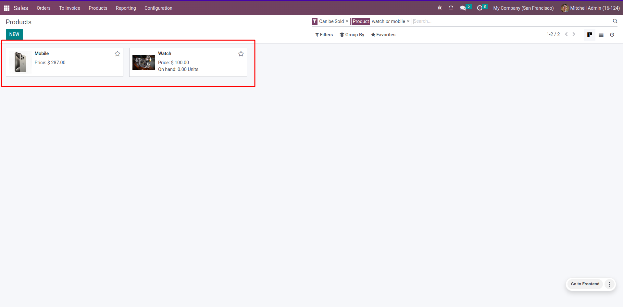Remove the Can be Sold filter

point(347,21)
